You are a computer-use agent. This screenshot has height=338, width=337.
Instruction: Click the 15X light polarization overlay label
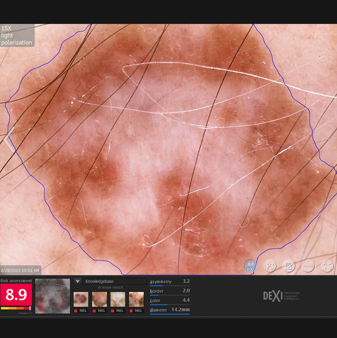16,35
